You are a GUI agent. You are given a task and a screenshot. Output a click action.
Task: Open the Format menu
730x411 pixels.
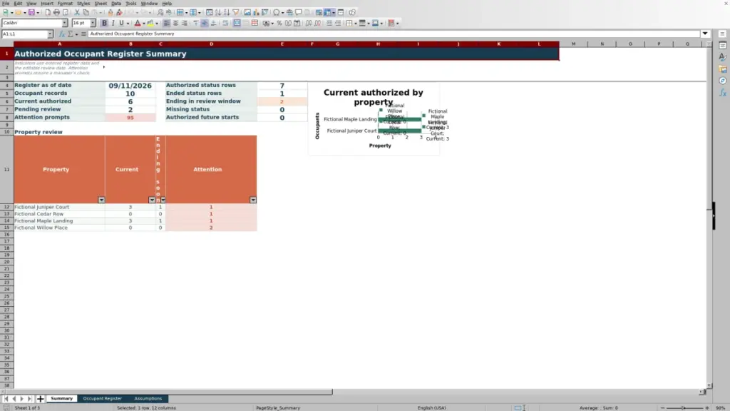[65, 4]
